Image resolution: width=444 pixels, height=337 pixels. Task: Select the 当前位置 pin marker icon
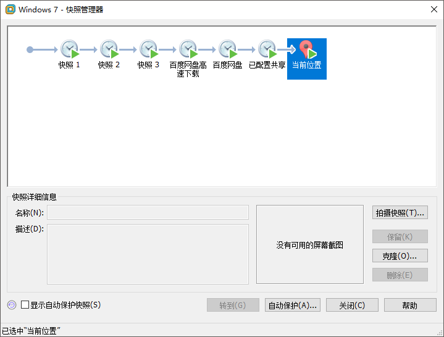(x=308, y=49)
